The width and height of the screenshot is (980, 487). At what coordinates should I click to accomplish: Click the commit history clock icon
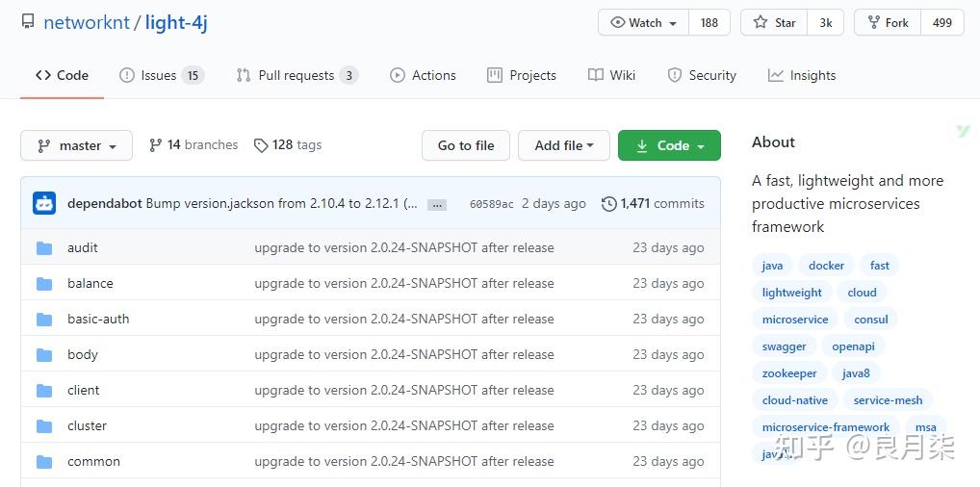point(608,203)
